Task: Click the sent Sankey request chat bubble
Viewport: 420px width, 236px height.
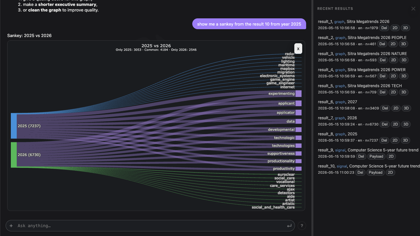Action: (x=249, y=24)
